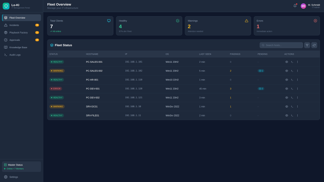Open terminal for PC-SALES-002
324x182 pixels.
(x=292, y=71)
